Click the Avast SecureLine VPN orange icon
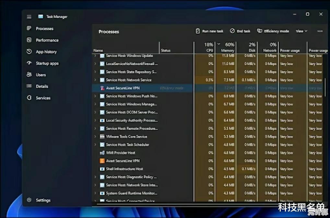Viewport: 330px width, 218px height. click(102, 161)
